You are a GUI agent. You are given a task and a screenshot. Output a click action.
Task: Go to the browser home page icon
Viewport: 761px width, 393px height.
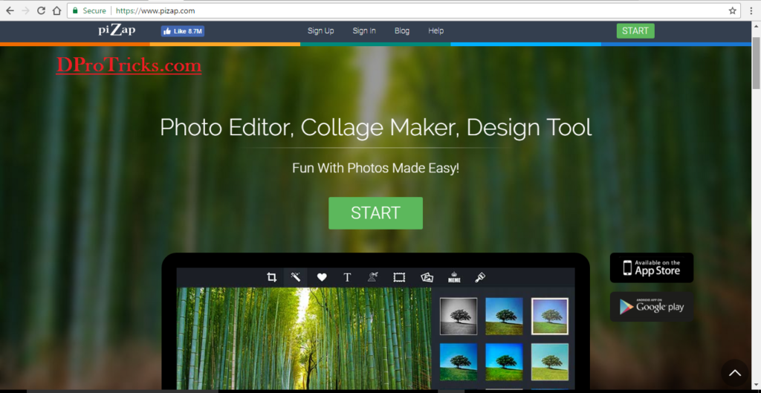pos(56,10)
